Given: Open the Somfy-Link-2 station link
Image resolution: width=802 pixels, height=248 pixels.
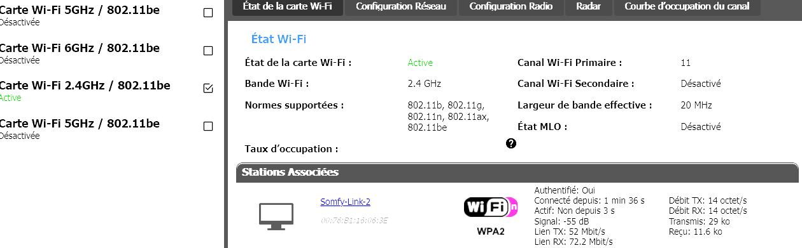Looking at the screenshot, I should (345, 202).
